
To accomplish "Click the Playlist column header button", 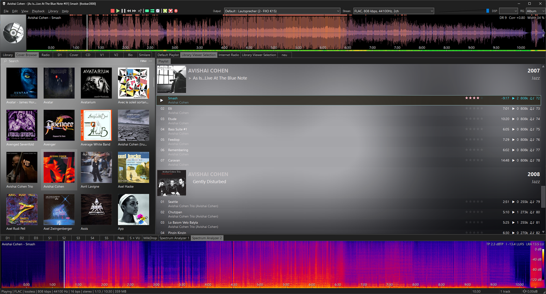I will pos(163,61).
